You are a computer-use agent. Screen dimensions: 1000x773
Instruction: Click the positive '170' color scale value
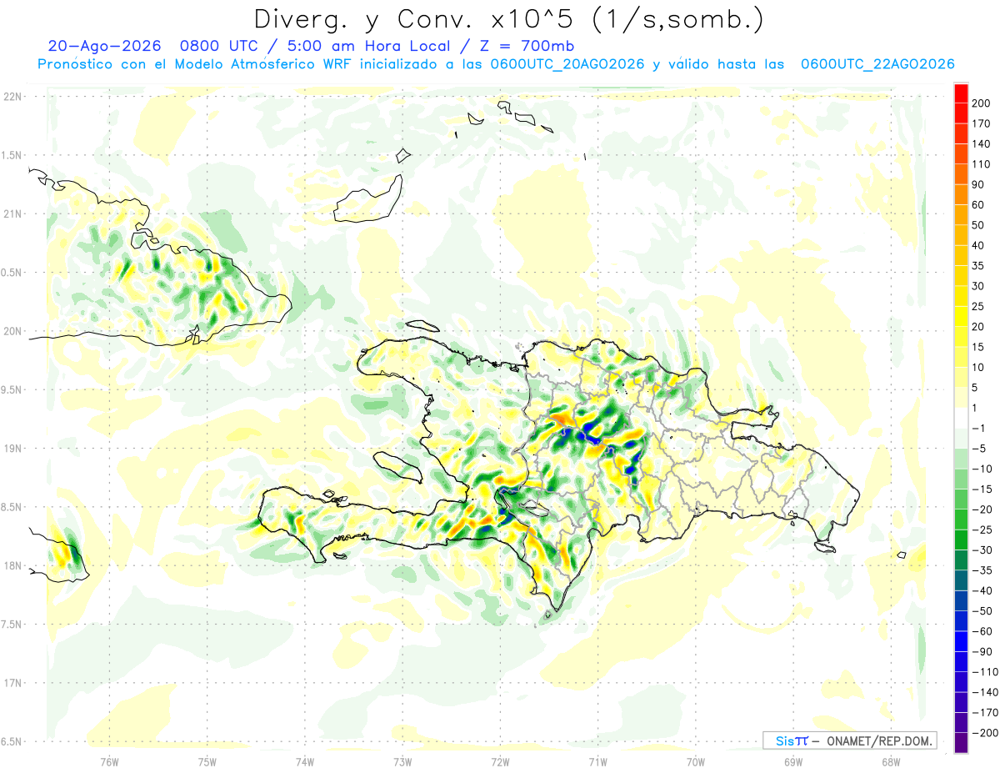980,123
